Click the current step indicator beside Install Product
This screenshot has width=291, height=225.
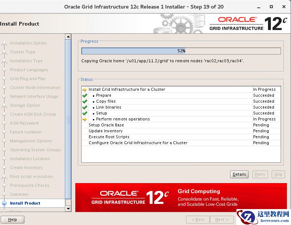coord(4,203)
